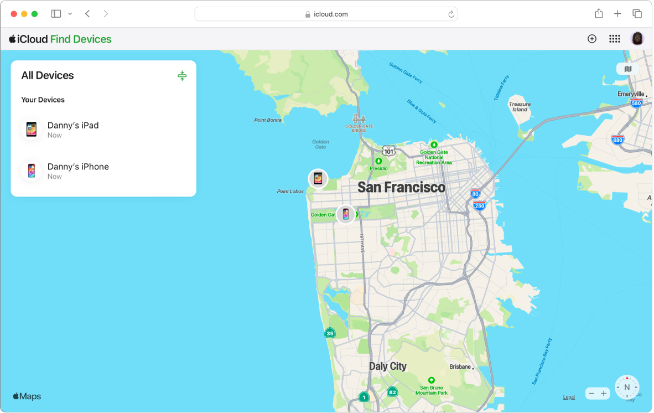
Task: Select Danny's iPad in device list
Action: tap(103, 130)
